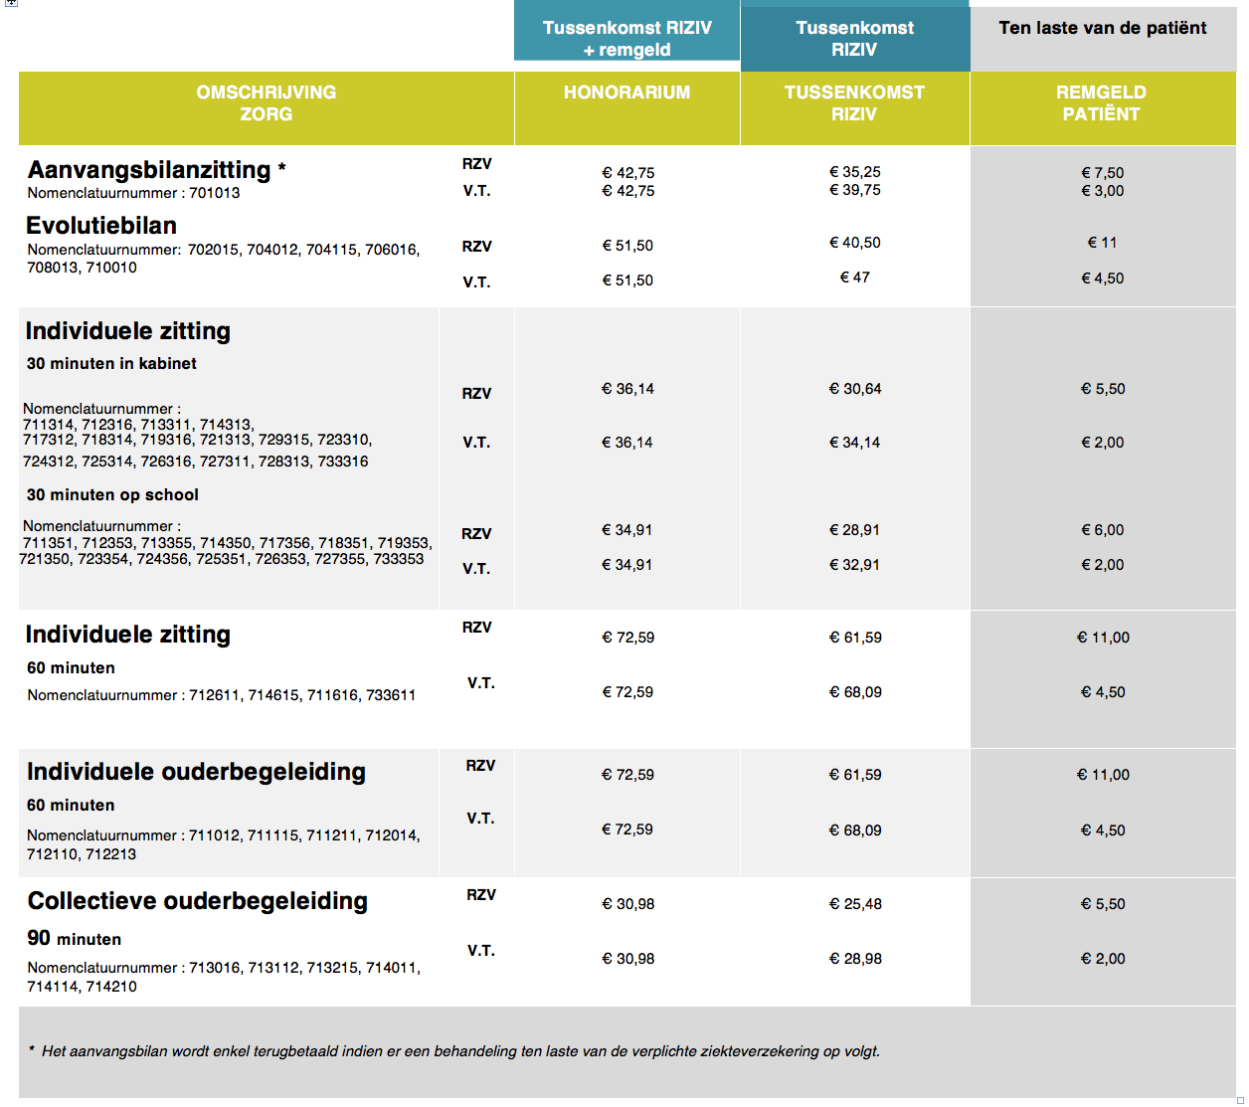Click the € 7,50 remgeld amount

coord(1102,173)
